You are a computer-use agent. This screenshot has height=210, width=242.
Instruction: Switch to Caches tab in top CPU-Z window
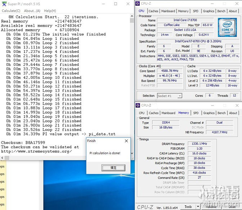click(153, 11)
